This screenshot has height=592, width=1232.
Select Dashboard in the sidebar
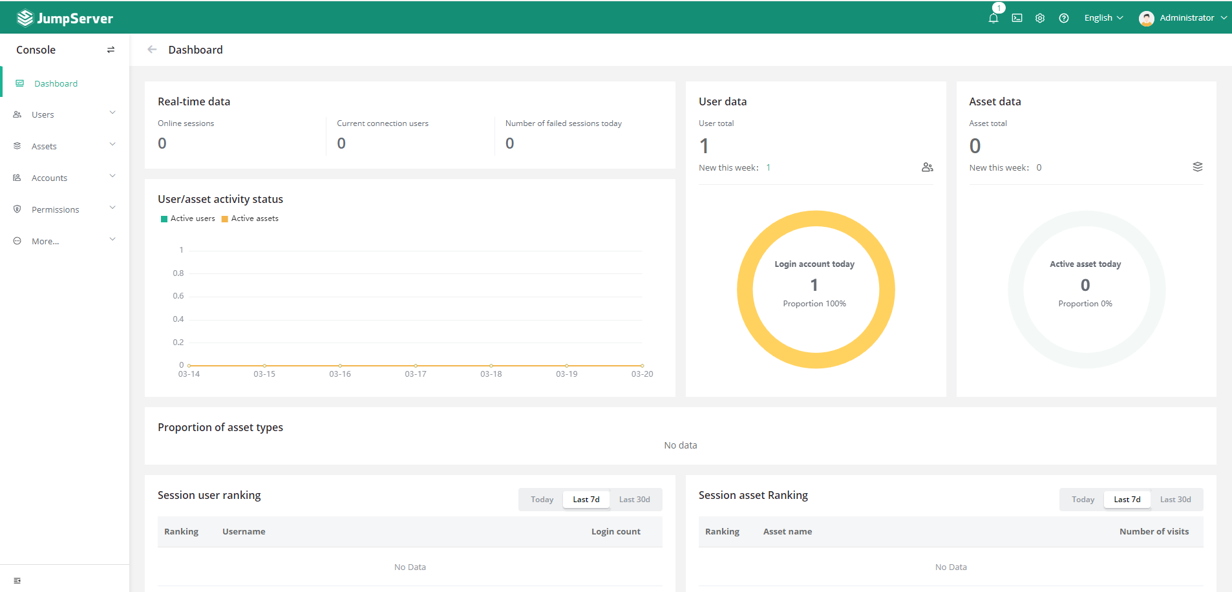coord(56,83)
